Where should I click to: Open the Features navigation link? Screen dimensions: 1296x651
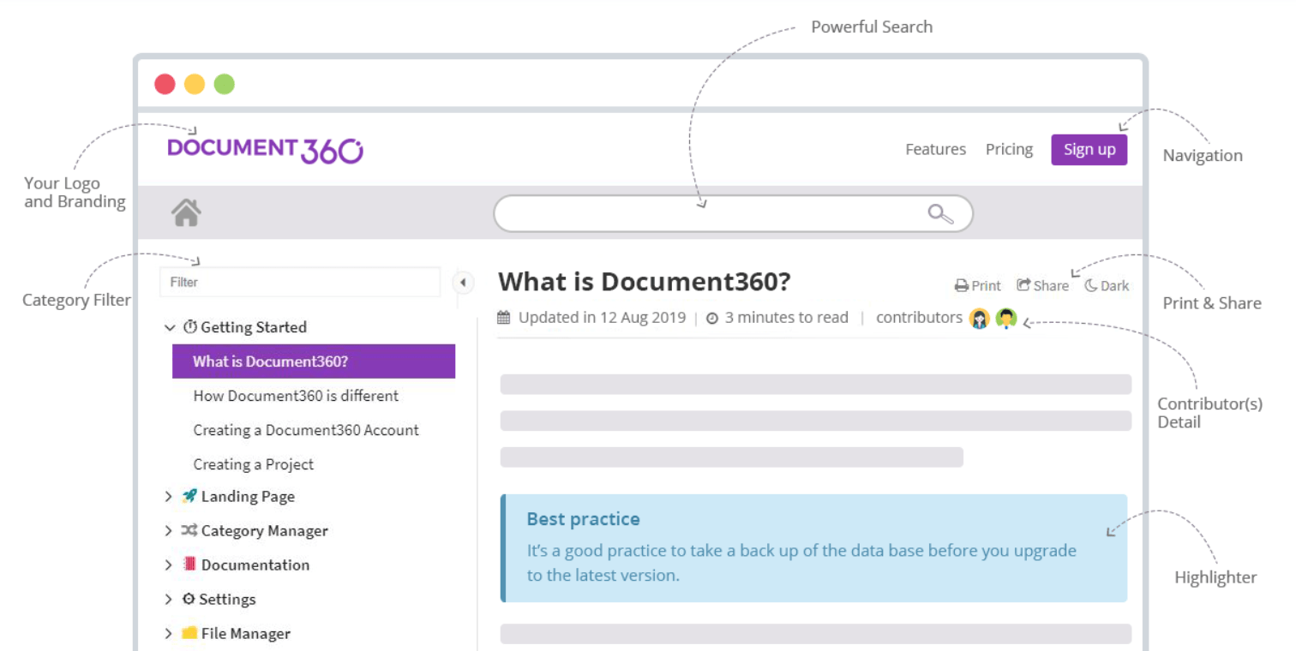coord(935,149)
